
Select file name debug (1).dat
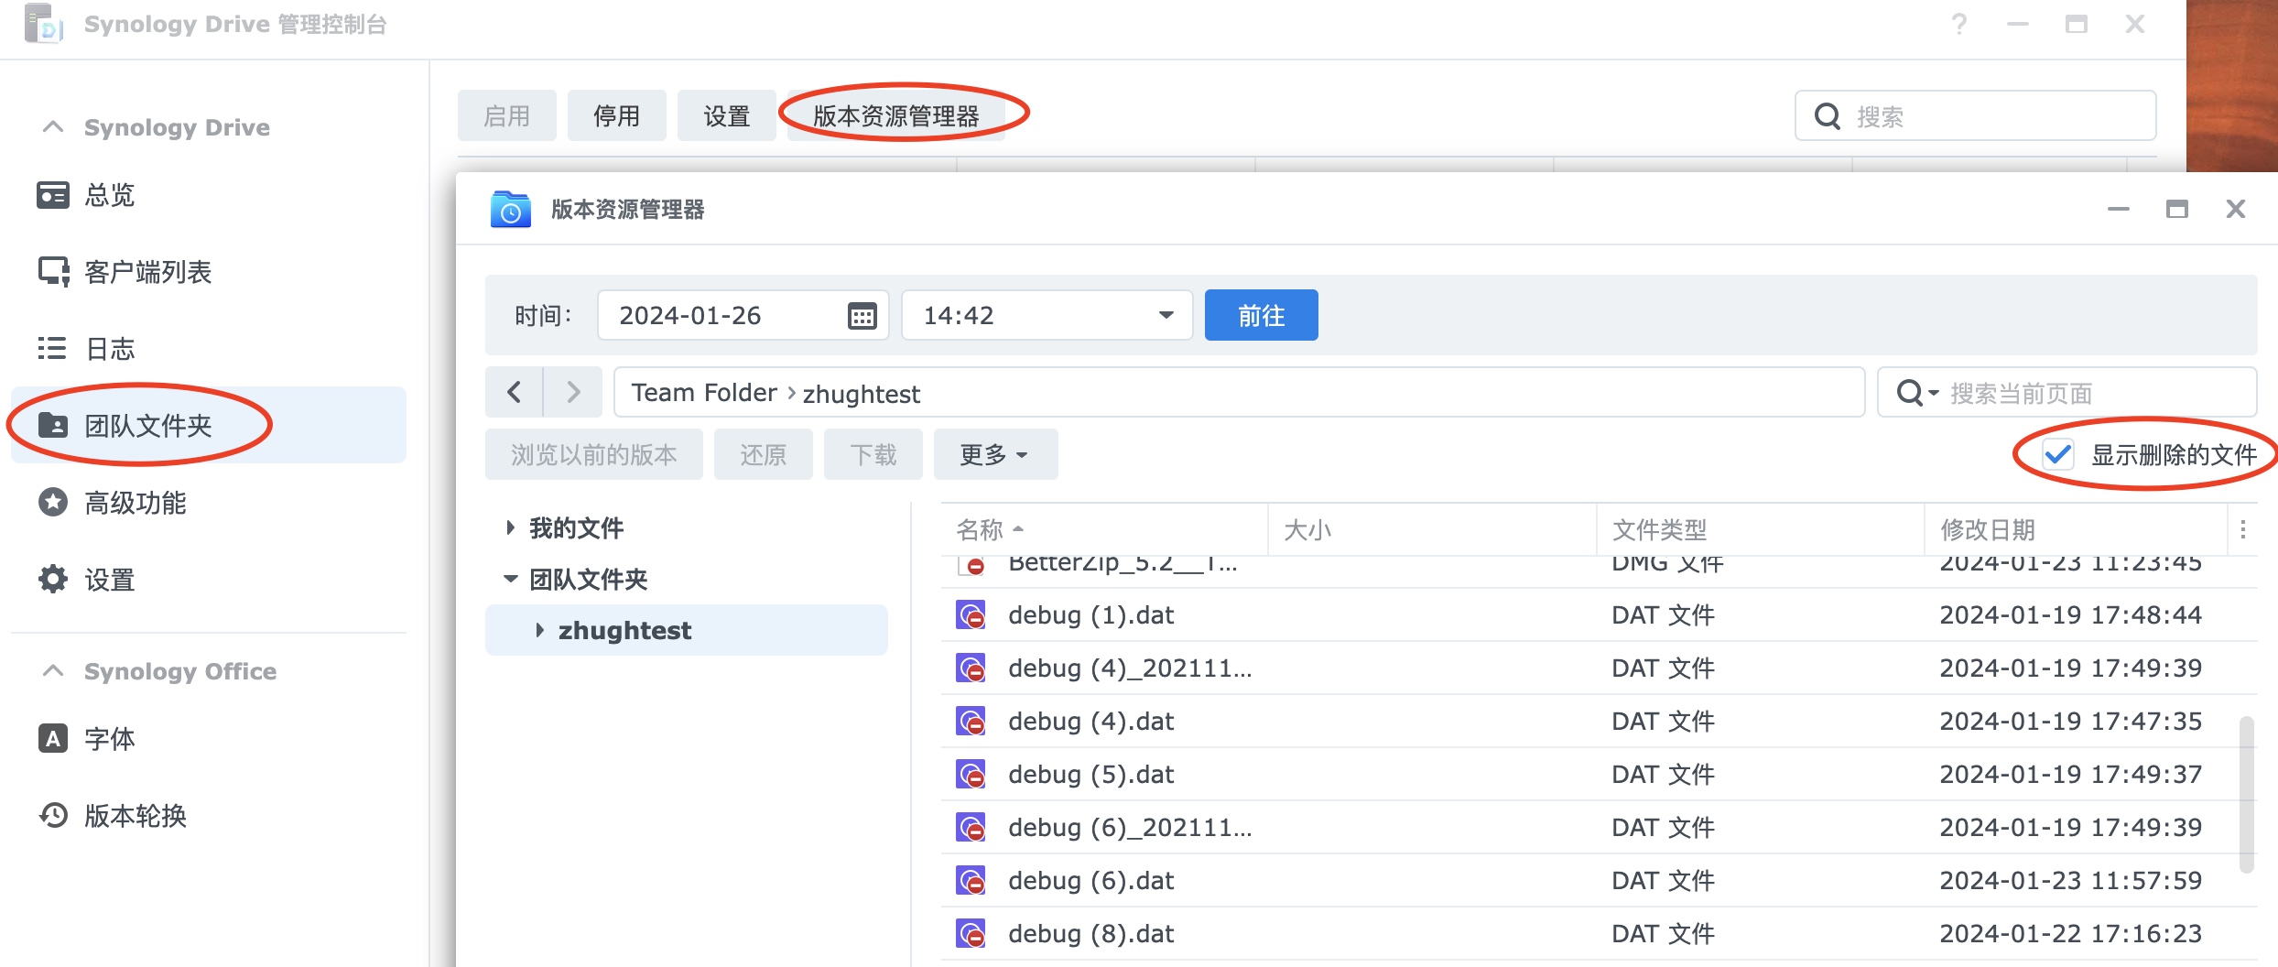[x=1090, y=615]
